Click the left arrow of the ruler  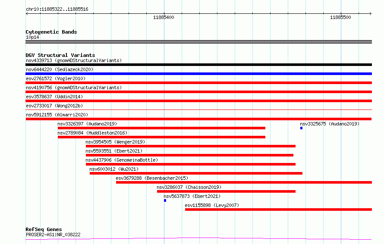point(27,14)
